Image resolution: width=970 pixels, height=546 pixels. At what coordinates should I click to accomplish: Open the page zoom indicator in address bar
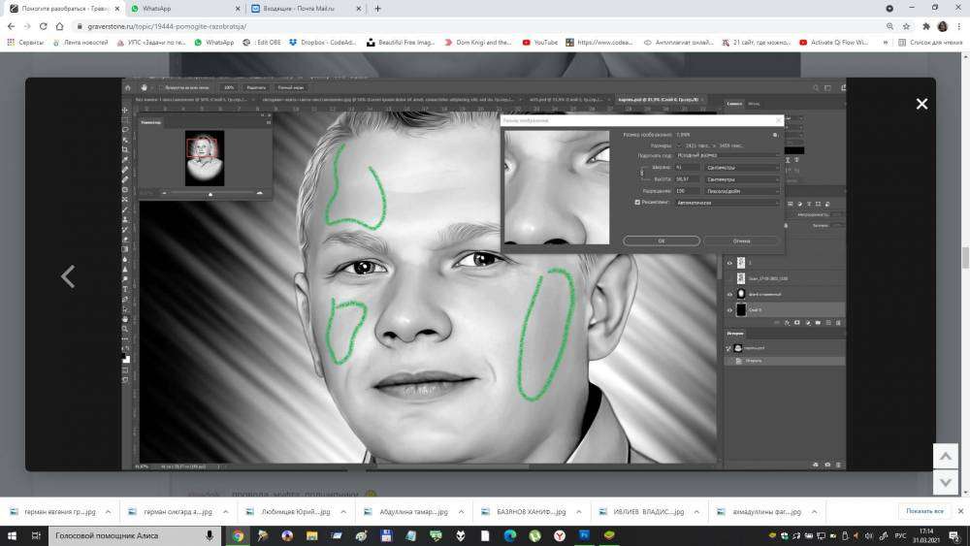click(889, 26)
